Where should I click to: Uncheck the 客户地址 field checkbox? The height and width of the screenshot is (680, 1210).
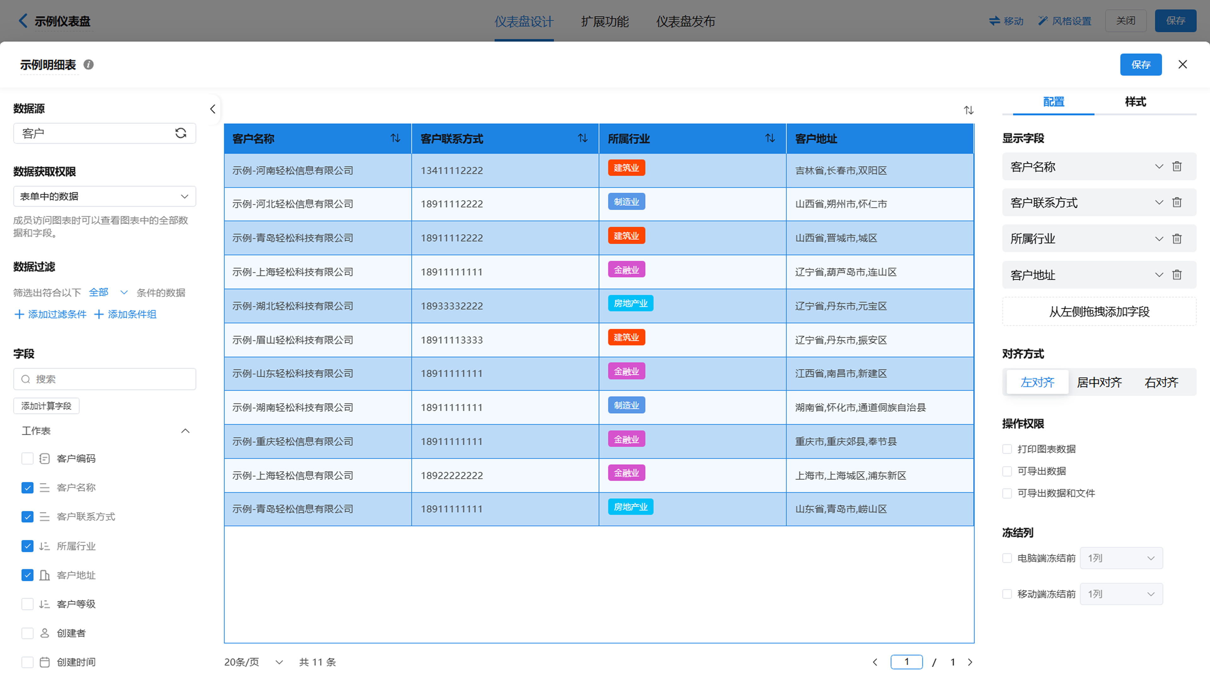coord(27,575)
